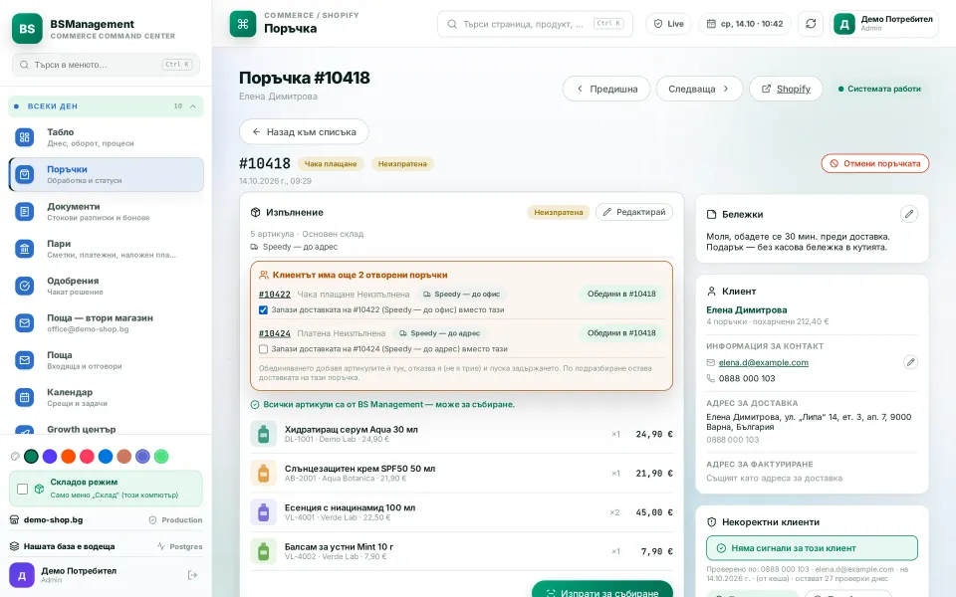Uncheck keep delivery of #10422 checkbox
This screenshot has height=597, width=956.
coord(263,309)
